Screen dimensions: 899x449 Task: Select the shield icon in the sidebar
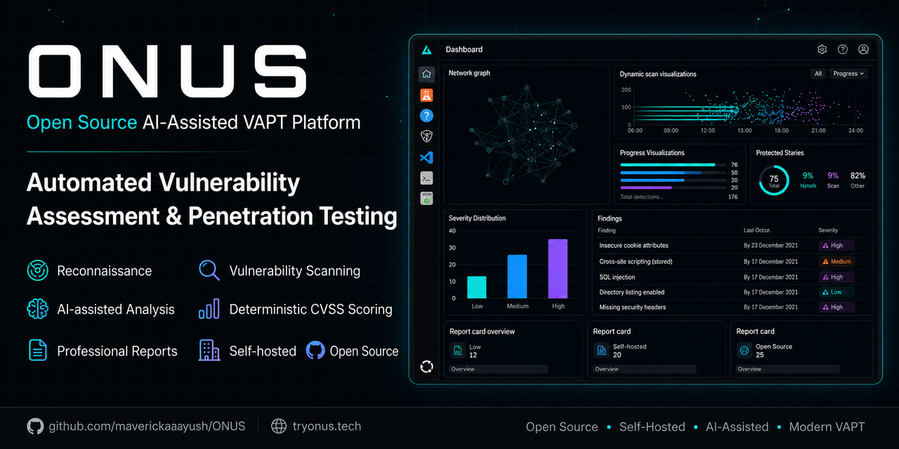tap(426, 137)
